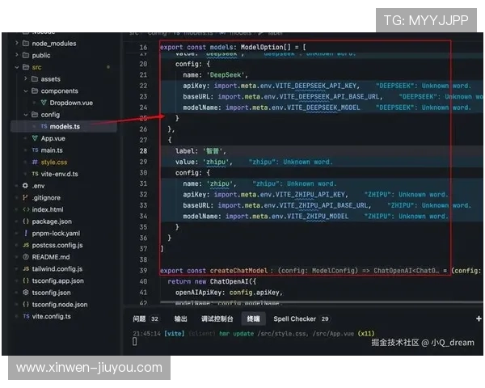
Task: Click the src folder icon
Action: [26, 67]
